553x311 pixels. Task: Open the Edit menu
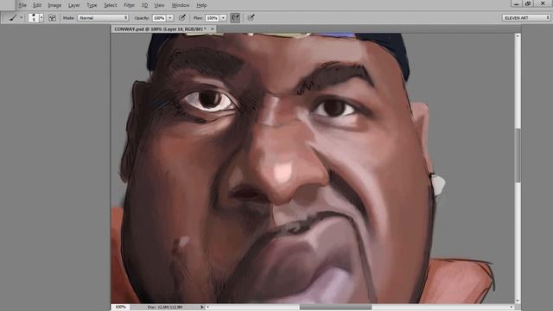tap(37, 5)
